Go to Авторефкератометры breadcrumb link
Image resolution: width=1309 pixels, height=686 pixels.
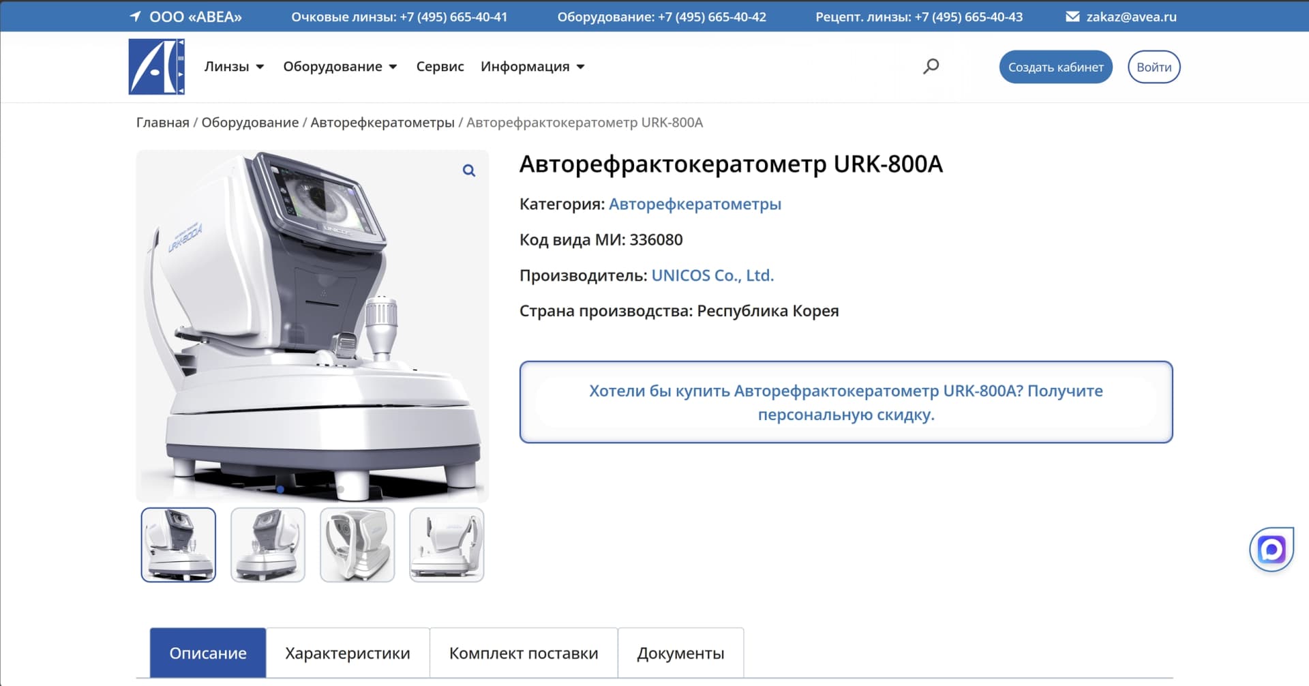382,122
